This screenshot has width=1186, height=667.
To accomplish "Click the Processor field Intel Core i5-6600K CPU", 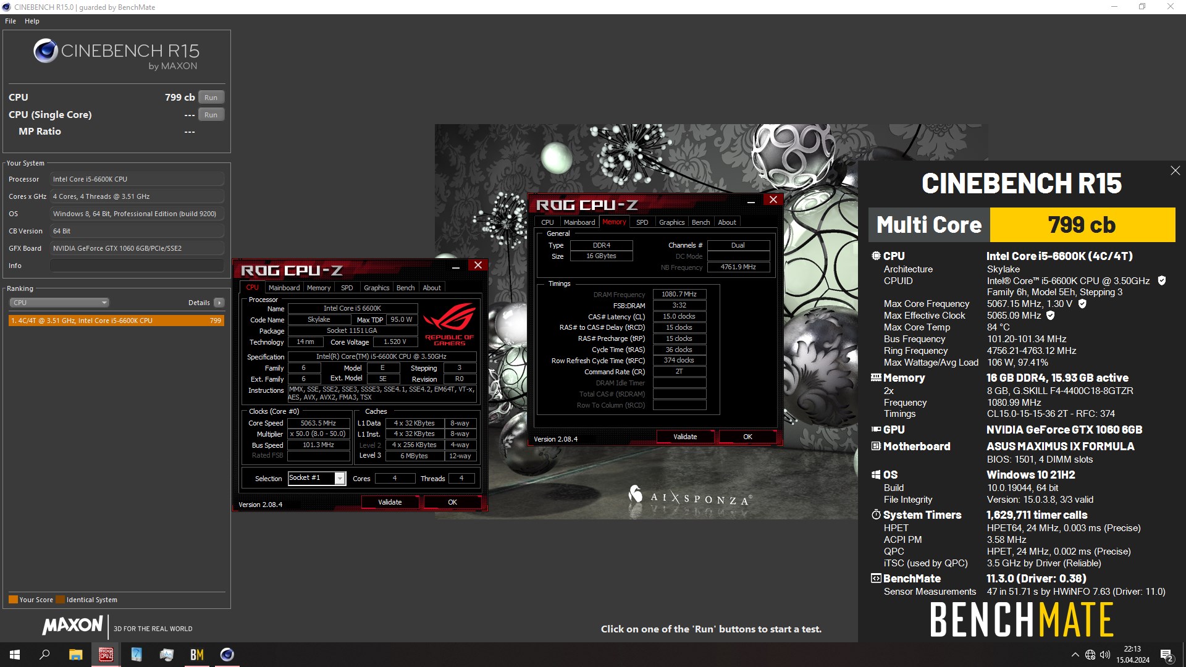I will (137, 179).
